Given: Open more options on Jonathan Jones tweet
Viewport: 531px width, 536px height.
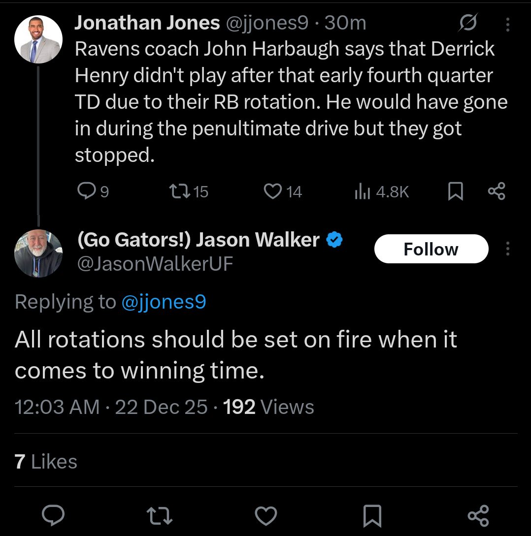Looking at the screenshot, I should 508,24.
